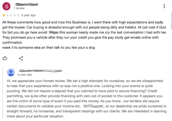Click the fourth gray rating star

coord(14,15)
